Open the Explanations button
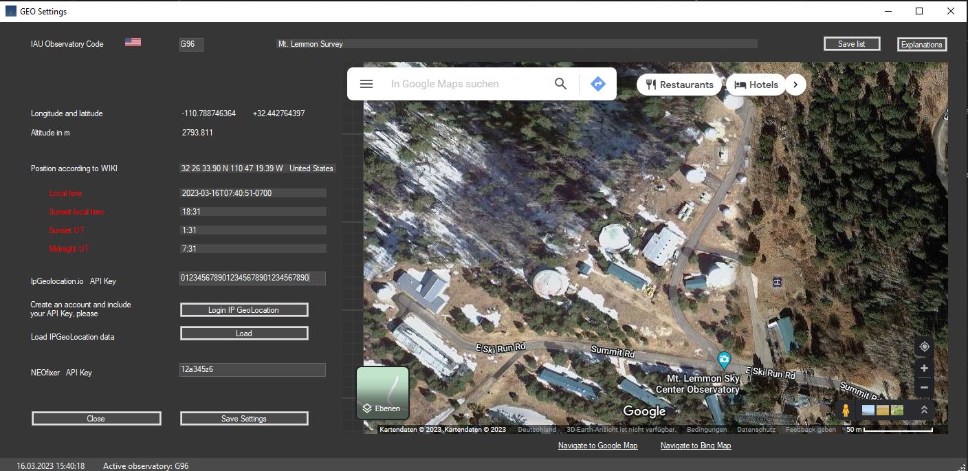The width and height of the screenshot is (968, 471). pyautogui.click(x=922, y=45)
